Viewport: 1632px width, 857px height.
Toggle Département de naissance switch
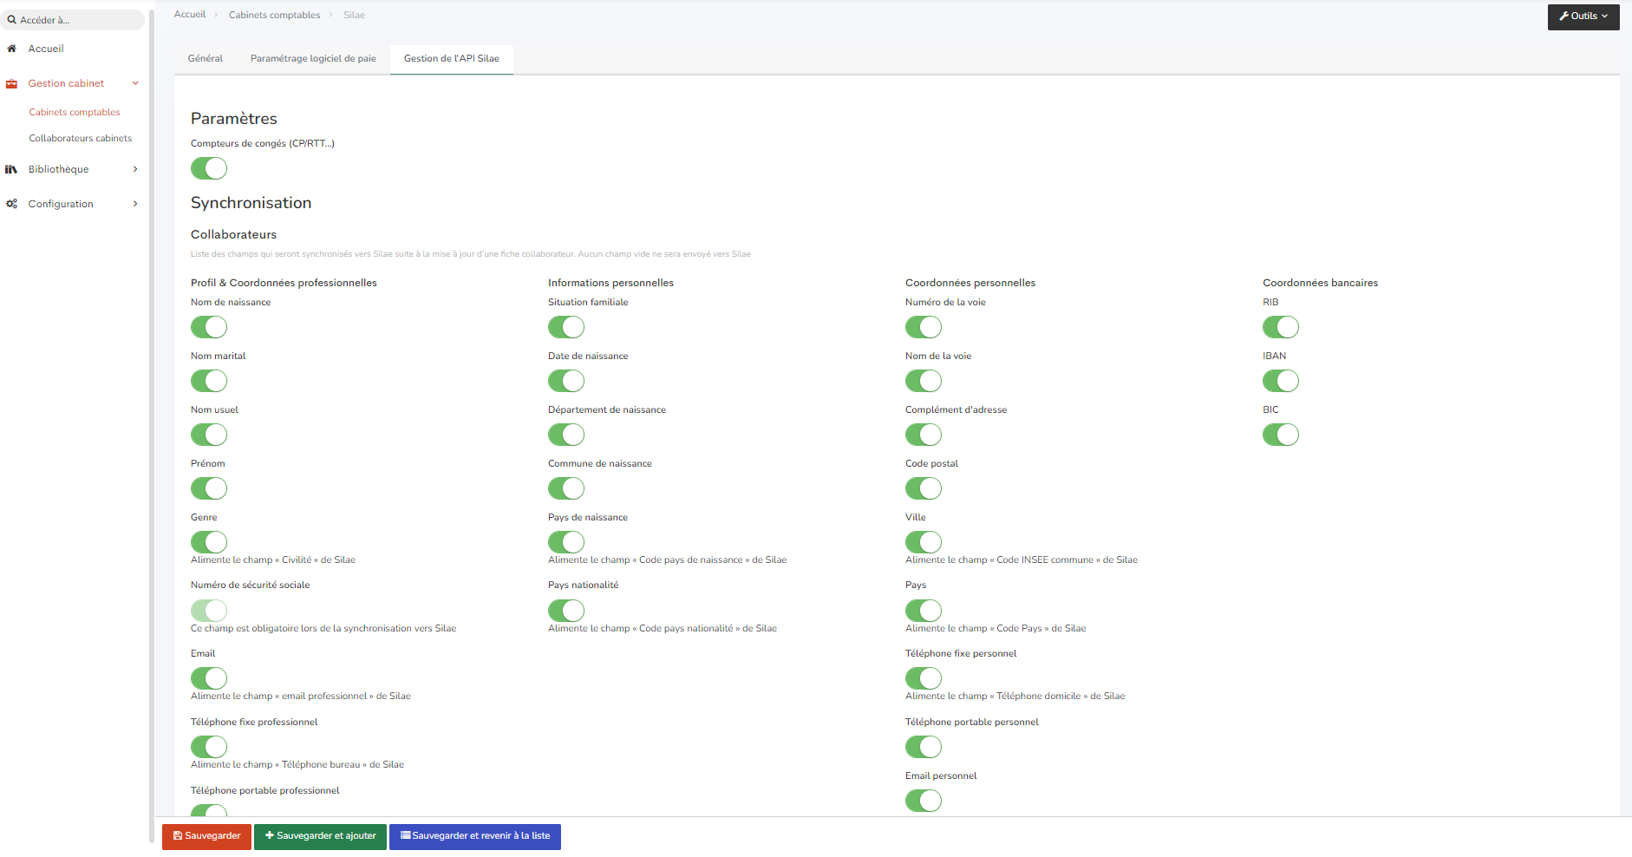pos(566,435)
